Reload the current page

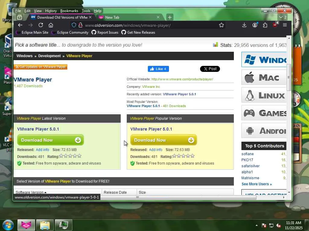(41, 25)
